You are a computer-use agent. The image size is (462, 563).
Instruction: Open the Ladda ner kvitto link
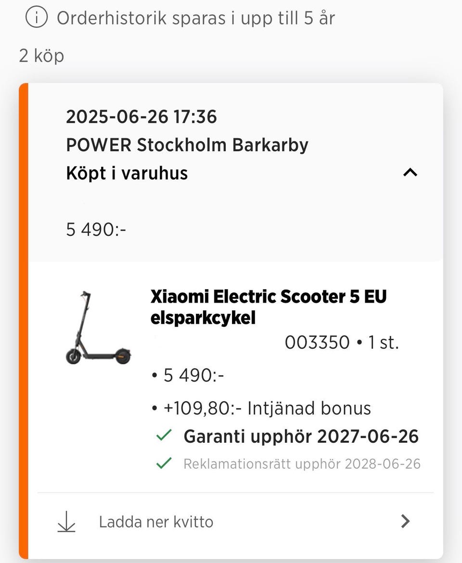click(156, 522)
